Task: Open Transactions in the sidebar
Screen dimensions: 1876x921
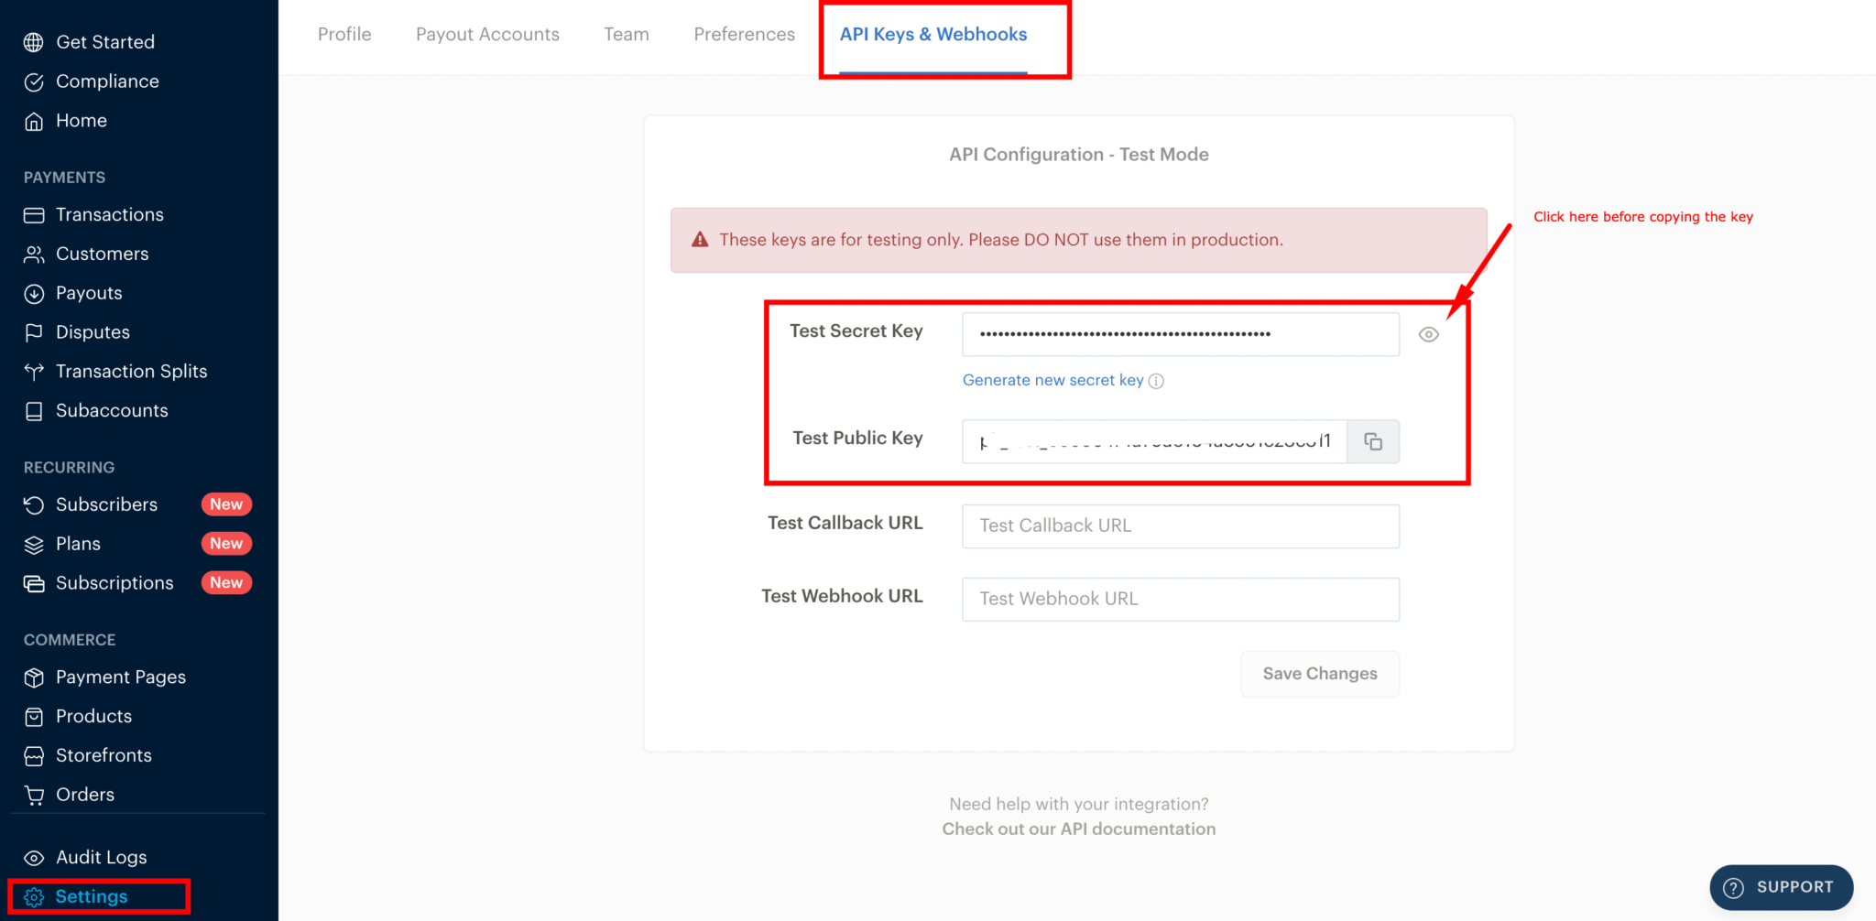Action: [x=110, y=214]
